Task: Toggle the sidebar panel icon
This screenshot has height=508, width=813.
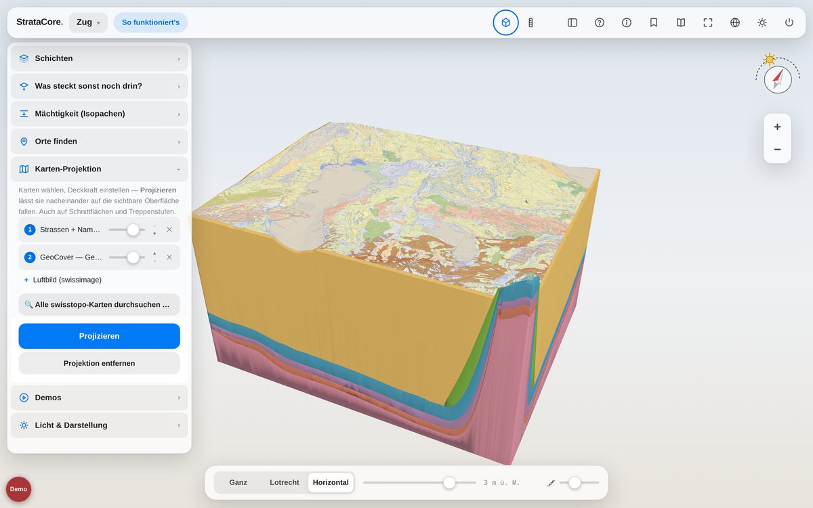Action: pyautogui.click(x=572, y=22)
